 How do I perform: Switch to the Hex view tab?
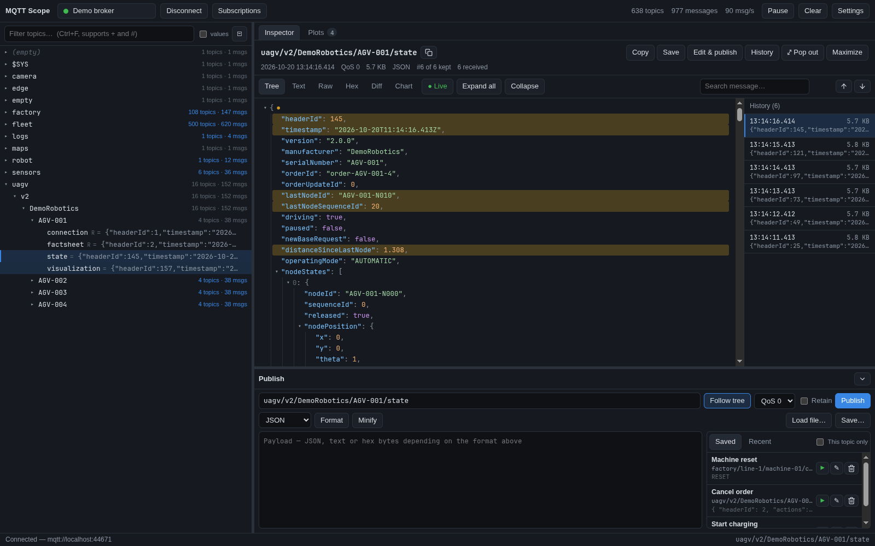pos(352,86)
